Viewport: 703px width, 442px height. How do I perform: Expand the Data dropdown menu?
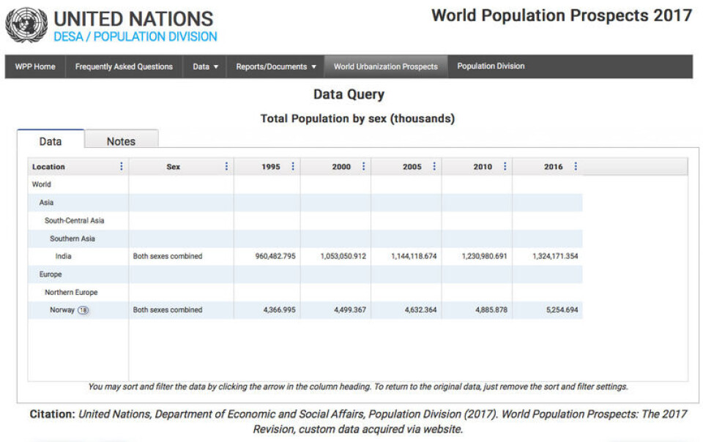point(205,67)
